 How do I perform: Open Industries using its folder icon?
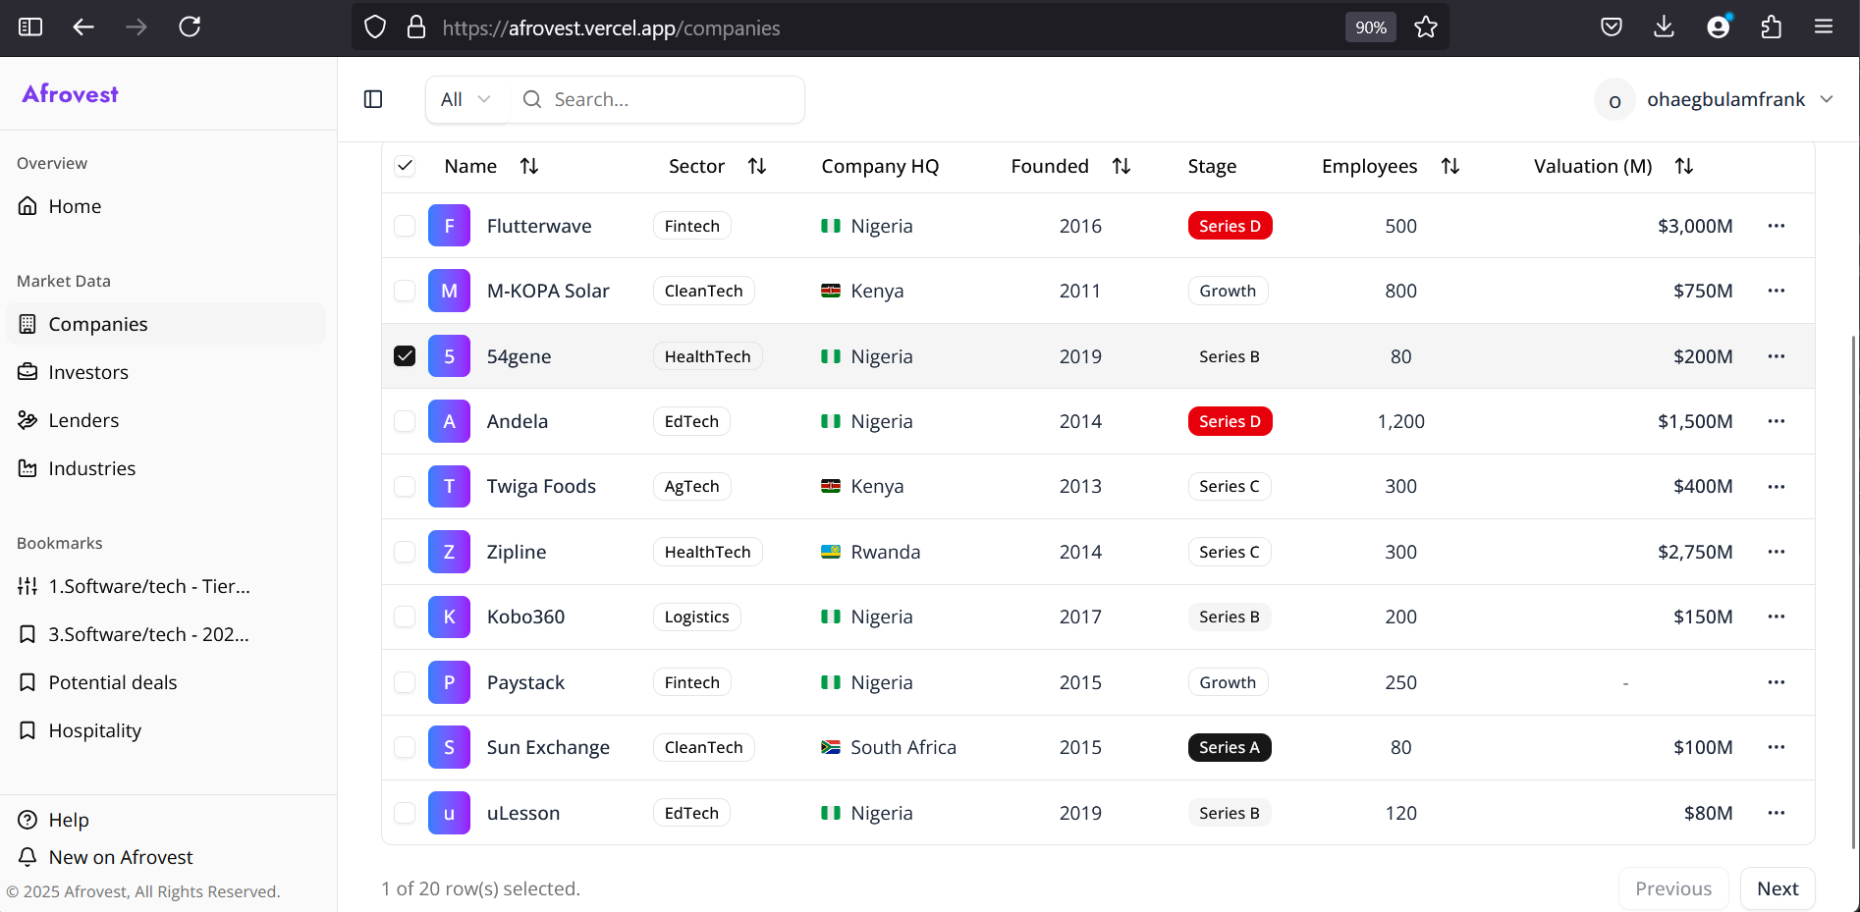point(27,468)
